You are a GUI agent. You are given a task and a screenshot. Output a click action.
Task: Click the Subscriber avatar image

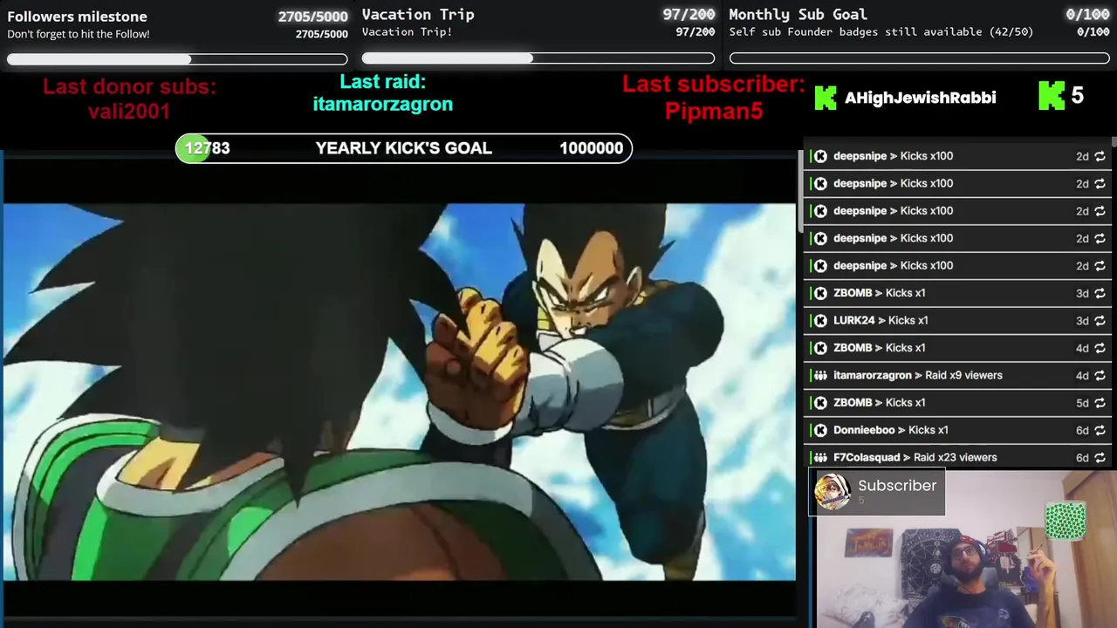(x=833, y=493)
